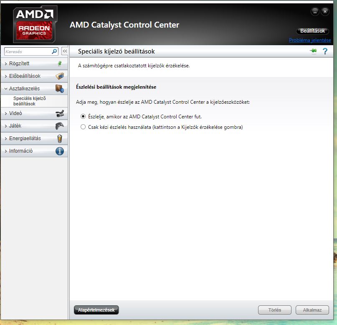
Task: Expand the Videó section chevron
Action: click(6, 113)
